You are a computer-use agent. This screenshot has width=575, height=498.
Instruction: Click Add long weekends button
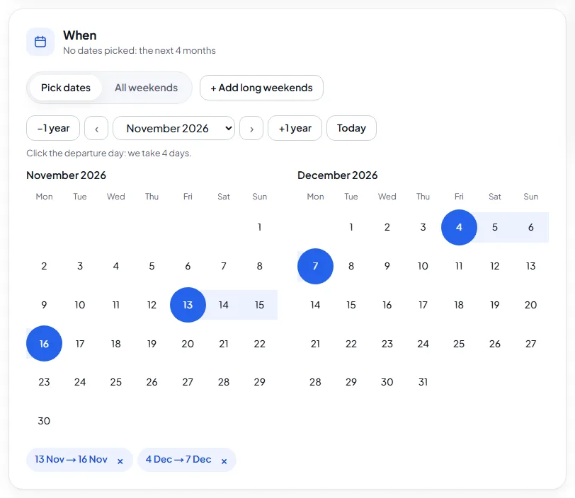[261, 88]
